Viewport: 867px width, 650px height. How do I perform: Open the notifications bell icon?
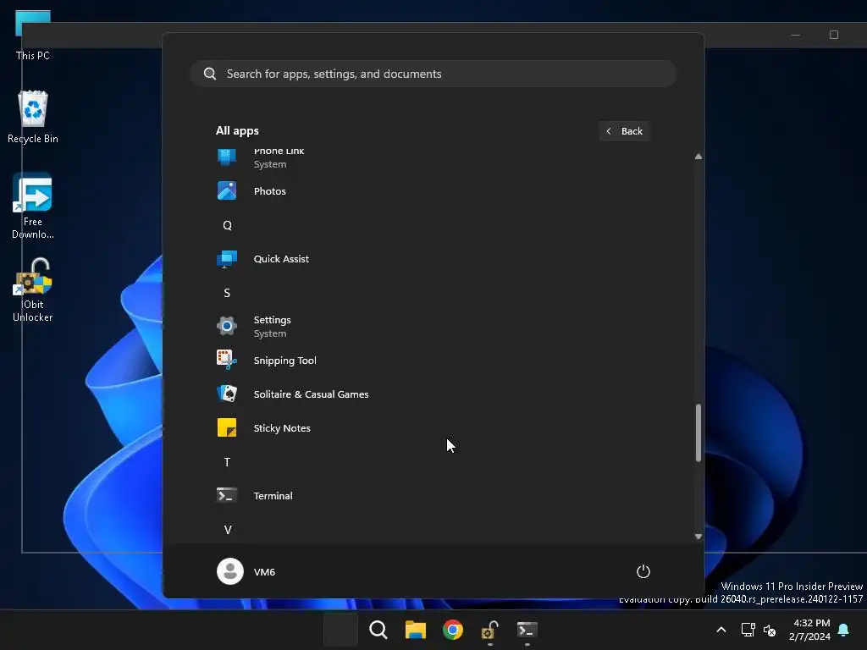(x=844, y=630)
